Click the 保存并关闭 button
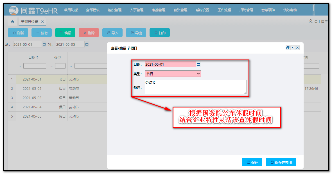This screenshot has width=332, height=174. point(281,162)
